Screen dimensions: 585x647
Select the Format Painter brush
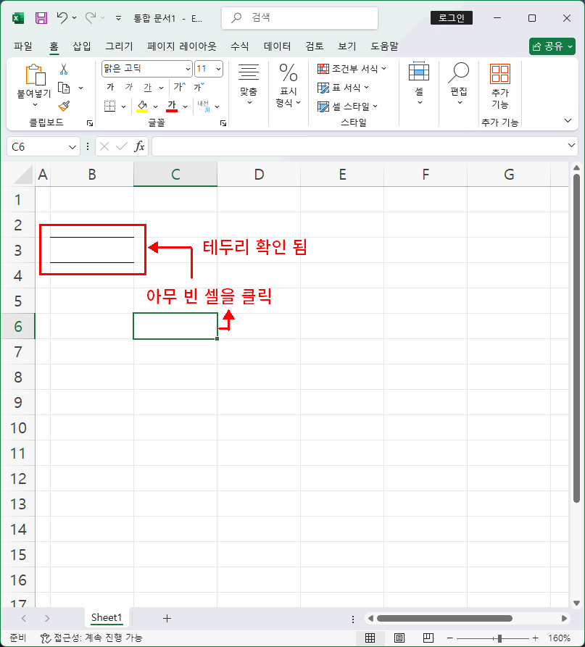[x=64, y=107]
